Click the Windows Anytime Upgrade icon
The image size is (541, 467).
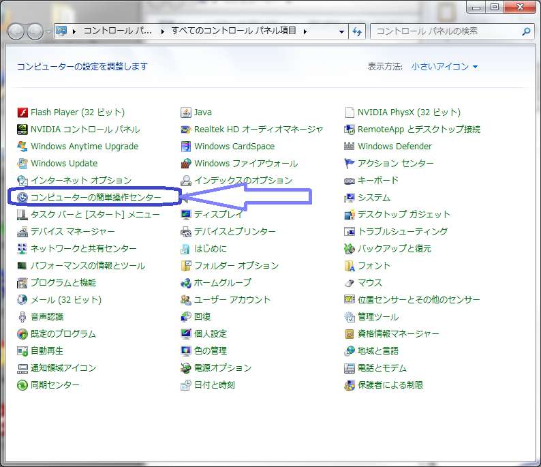click(x=22, y=147)
